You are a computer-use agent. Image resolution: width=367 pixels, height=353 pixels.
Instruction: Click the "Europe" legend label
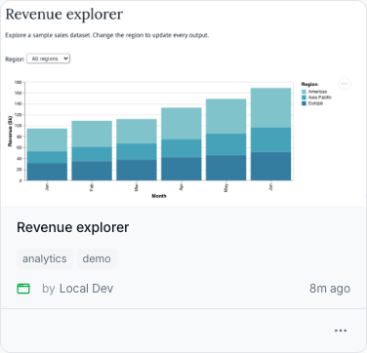[315, 103]
